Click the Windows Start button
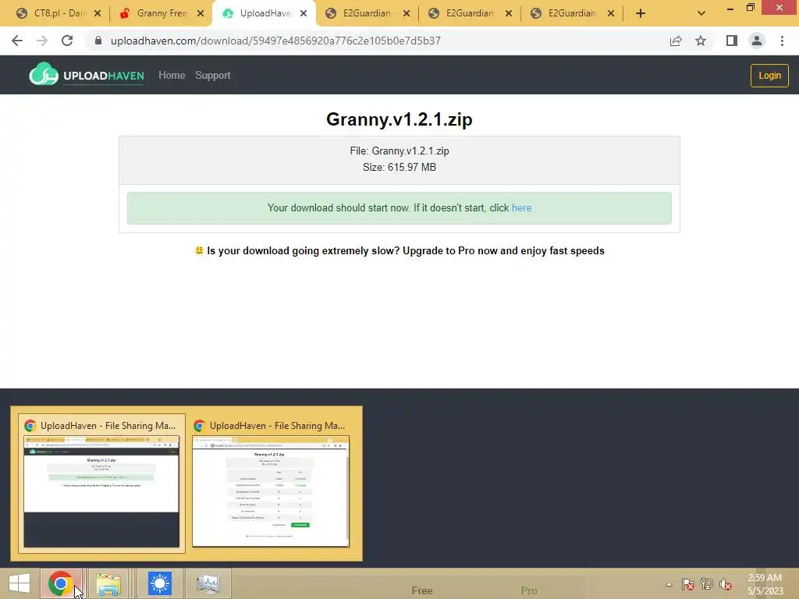 (20, 583)
